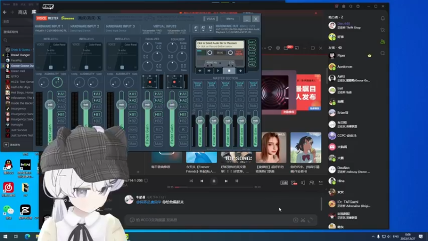The width and height of the screenshot is (428, 241).
Task: Change Normal mode on master A1 bus
Action: coord(198,85)
